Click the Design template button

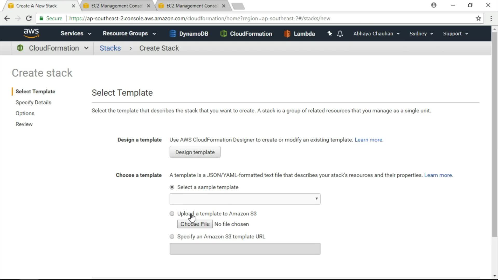[x=195, y=152]
